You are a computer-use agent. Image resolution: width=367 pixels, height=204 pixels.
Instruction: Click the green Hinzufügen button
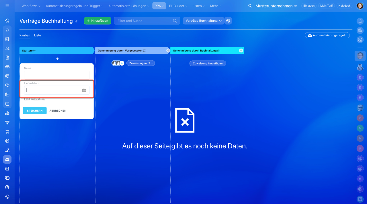pos(97,21)
